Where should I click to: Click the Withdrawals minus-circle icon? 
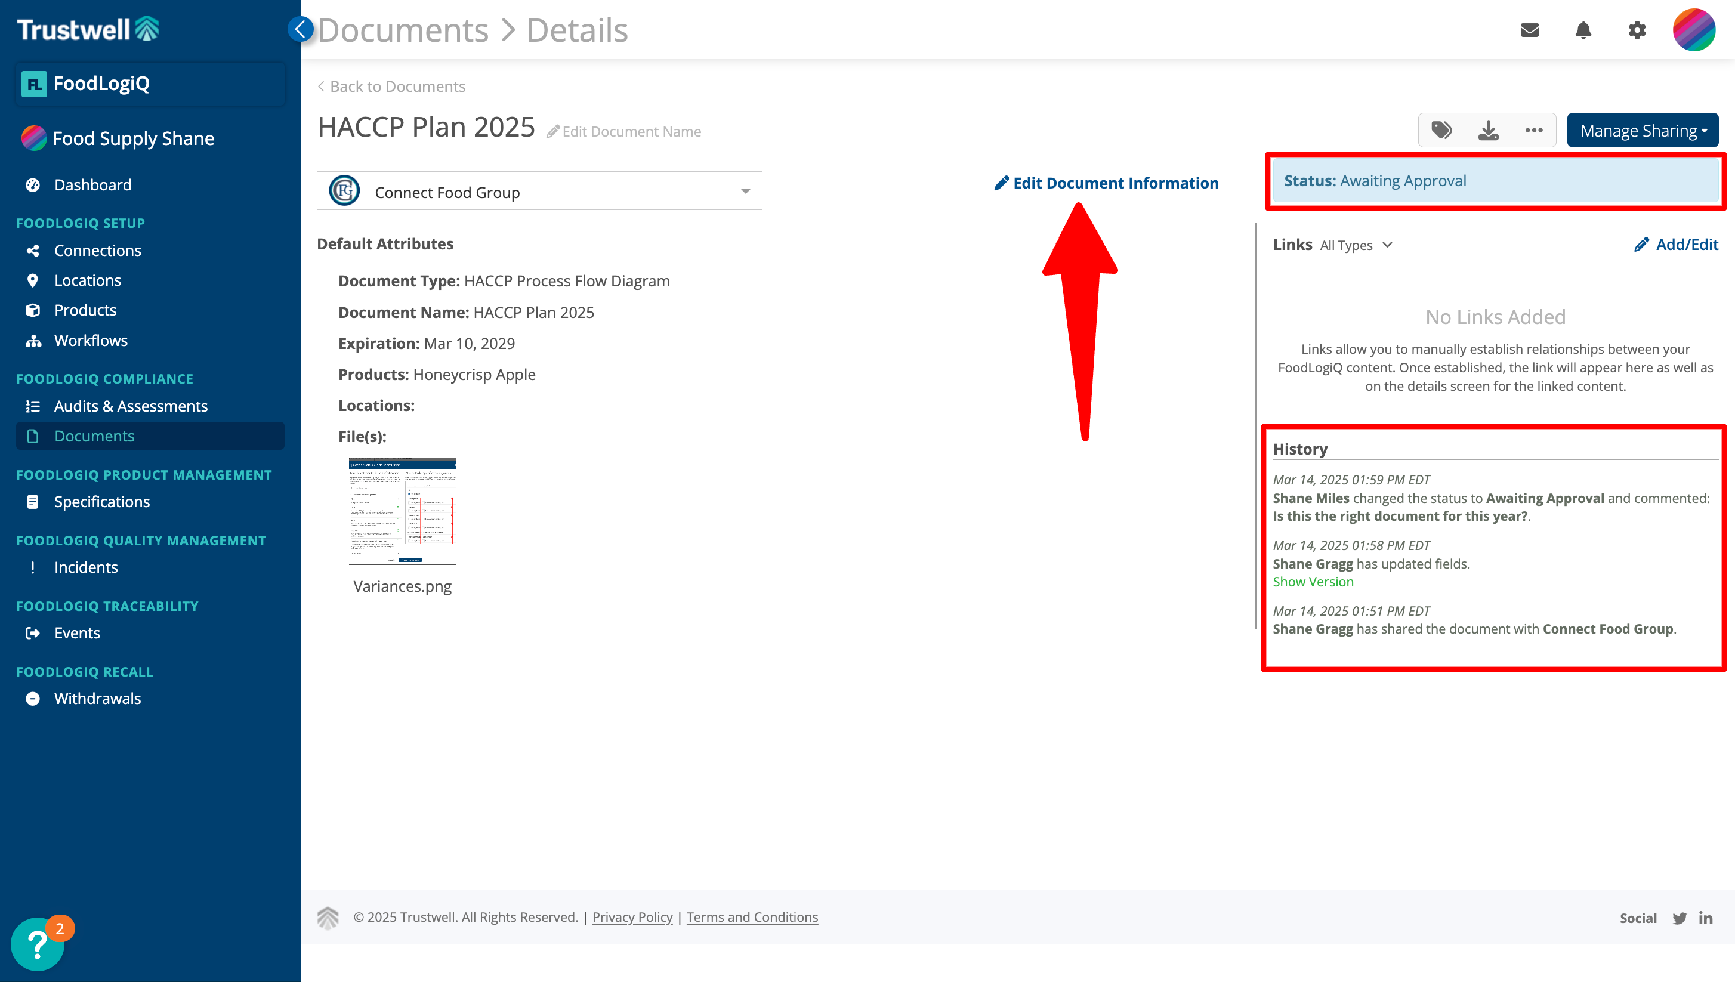pos(32,699)
